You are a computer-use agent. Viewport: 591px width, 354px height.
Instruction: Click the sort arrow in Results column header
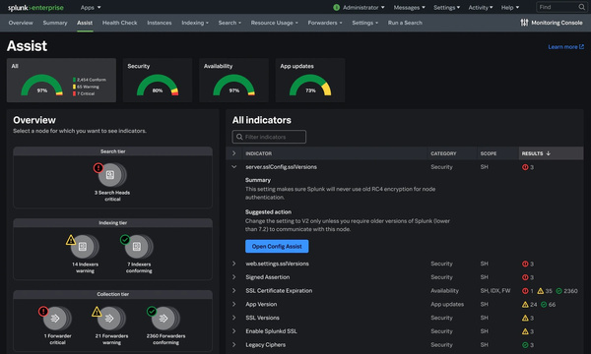(548, 153)
